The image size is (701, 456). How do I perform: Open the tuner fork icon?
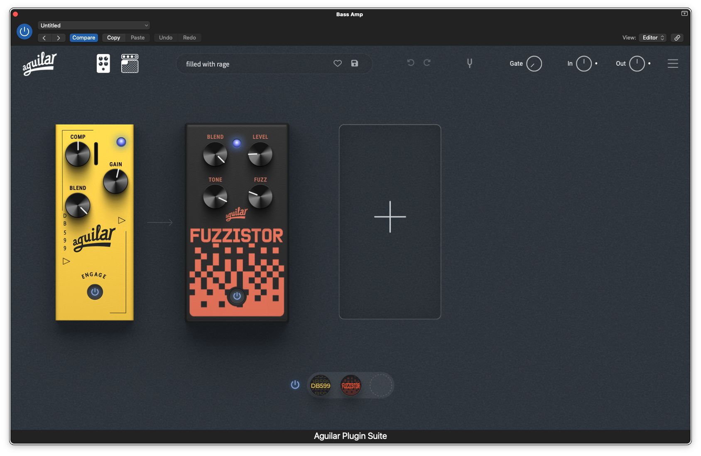pos(470,63)
